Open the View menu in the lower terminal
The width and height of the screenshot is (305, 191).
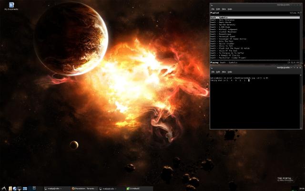pos(224,72)
